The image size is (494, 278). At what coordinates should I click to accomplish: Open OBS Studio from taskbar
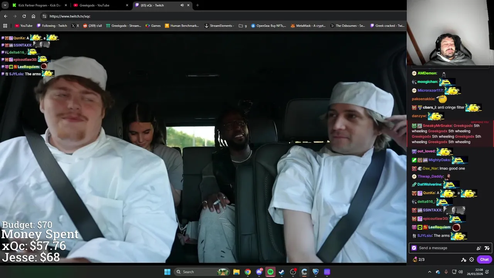(x=293, y=272)
